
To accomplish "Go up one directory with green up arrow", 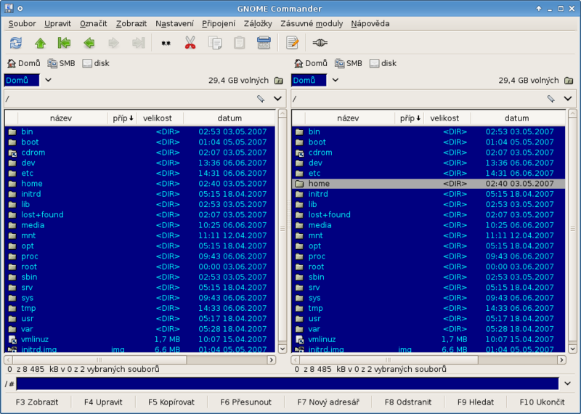I will (x=41, y=43).
